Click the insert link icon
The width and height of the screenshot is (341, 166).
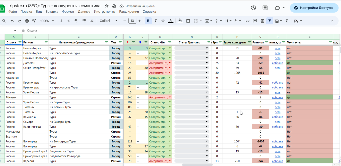[x=247, y=21]
